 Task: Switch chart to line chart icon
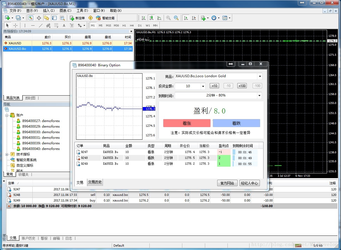pyautogui.click(x=159, y=18)
